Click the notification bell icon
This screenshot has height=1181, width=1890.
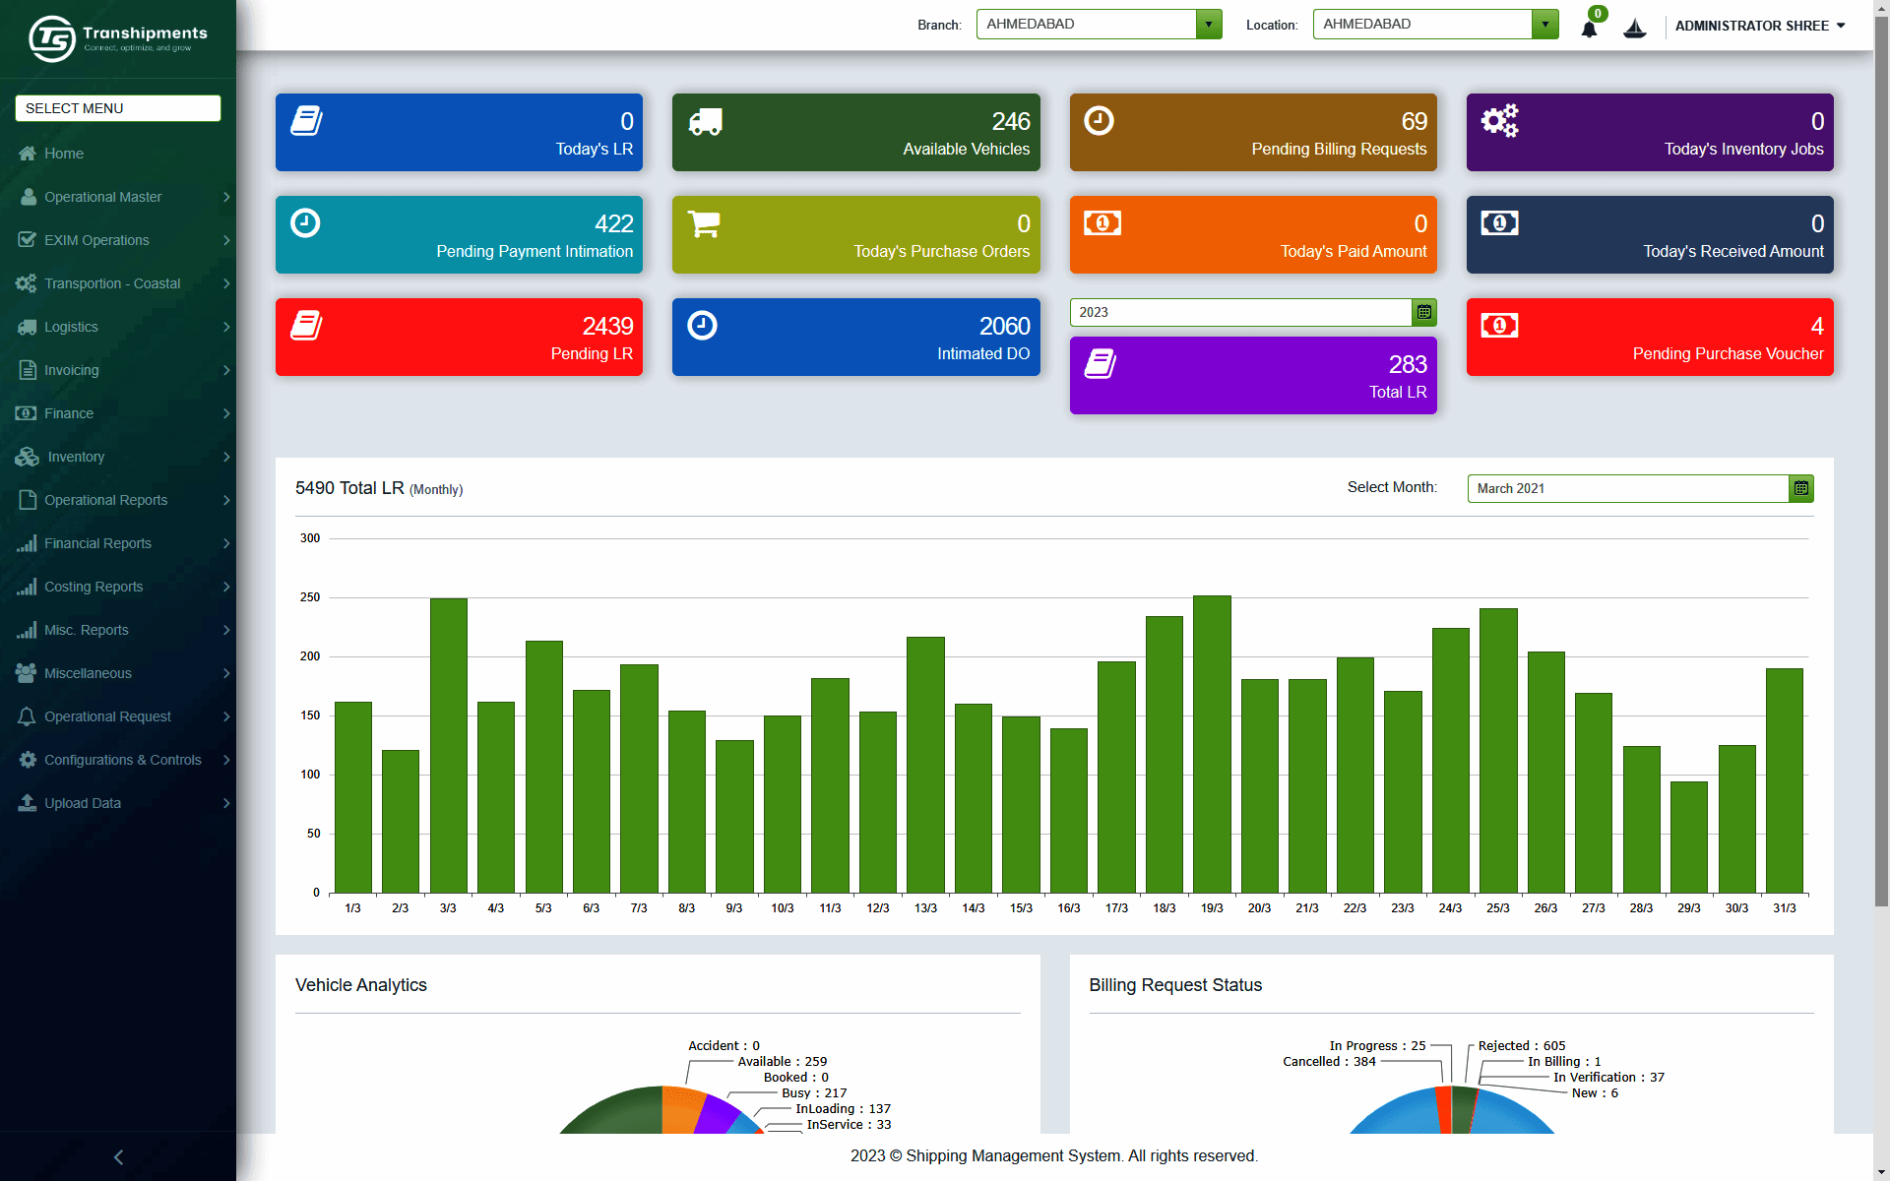tap(1588, 29)
